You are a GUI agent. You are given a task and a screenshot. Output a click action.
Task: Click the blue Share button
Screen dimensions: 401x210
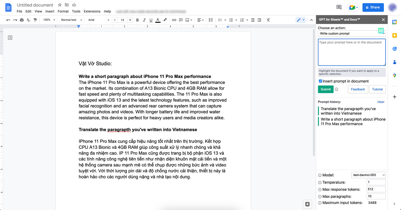pyautogui.click(x=373, y=7)
